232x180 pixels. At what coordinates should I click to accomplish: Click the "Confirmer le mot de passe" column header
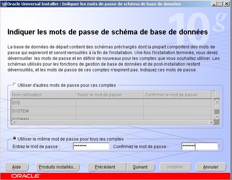pos(178,95)
